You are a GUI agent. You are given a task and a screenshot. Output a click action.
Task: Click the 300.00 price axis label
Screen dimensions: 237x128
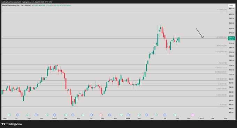[x=231, y=28]
